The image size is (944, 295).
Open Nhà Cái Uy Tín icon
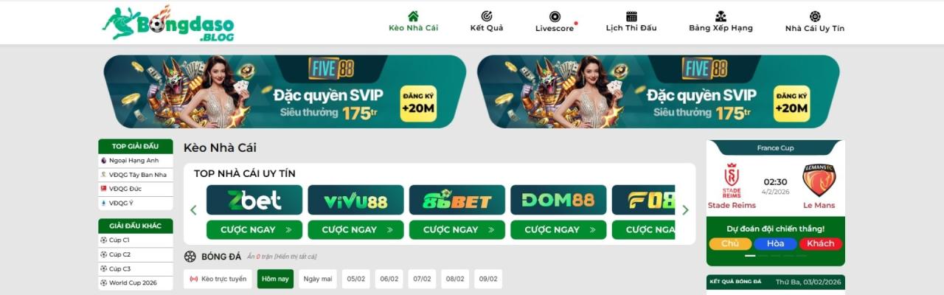point(815,16)
